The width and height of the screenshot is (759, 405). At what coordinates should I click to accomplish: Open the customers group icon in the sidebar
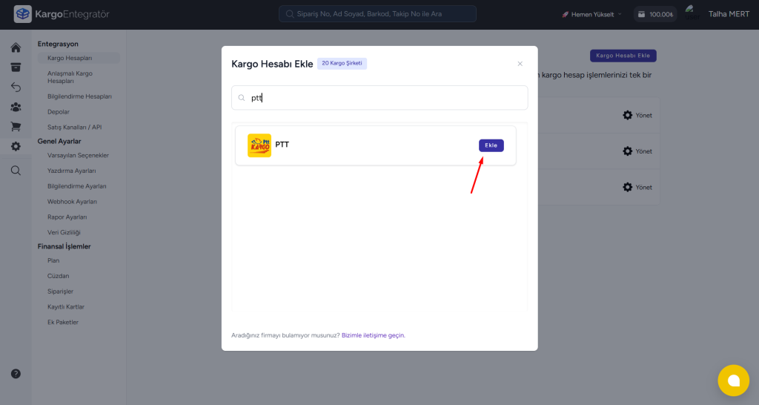tap(16, 107)
